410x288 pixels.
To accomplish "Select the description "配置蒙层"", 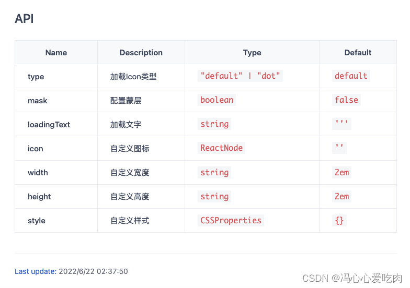I will [x=126, y=101].
